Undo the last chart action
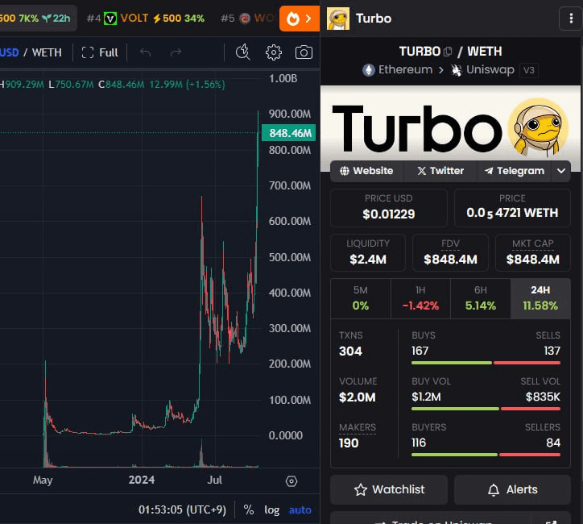This screenshot has width=583, height=524. tap(145, 52)
